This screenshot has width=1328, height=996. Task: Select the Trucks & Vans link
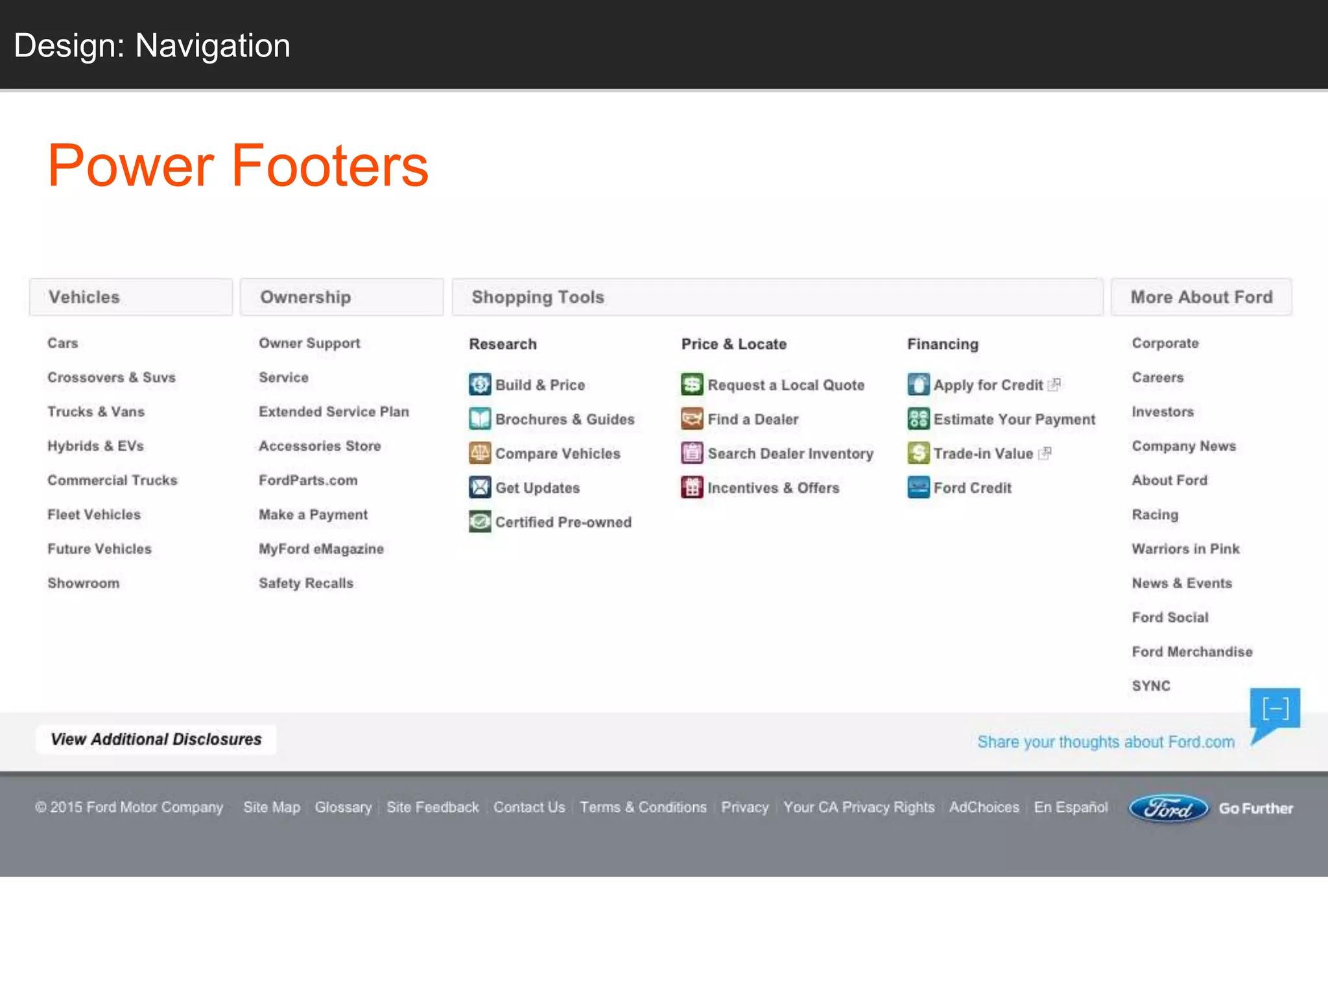(96, 412)
